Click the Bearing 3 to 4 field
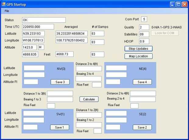The width and height of the screenshot is (189, 140). click(89, 79)
